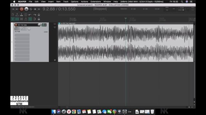Open Google Chrome from the Dock
This screenshot has height=115, width=206.
74,111
